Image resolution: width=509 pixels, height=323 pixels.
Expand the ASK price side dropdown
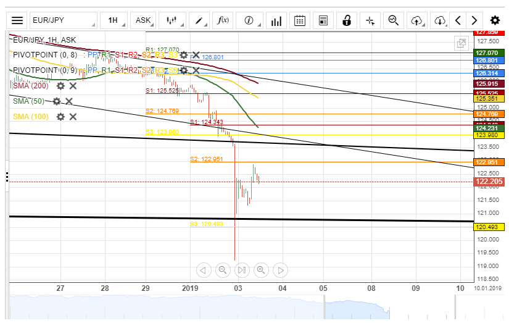coord(144,20)
